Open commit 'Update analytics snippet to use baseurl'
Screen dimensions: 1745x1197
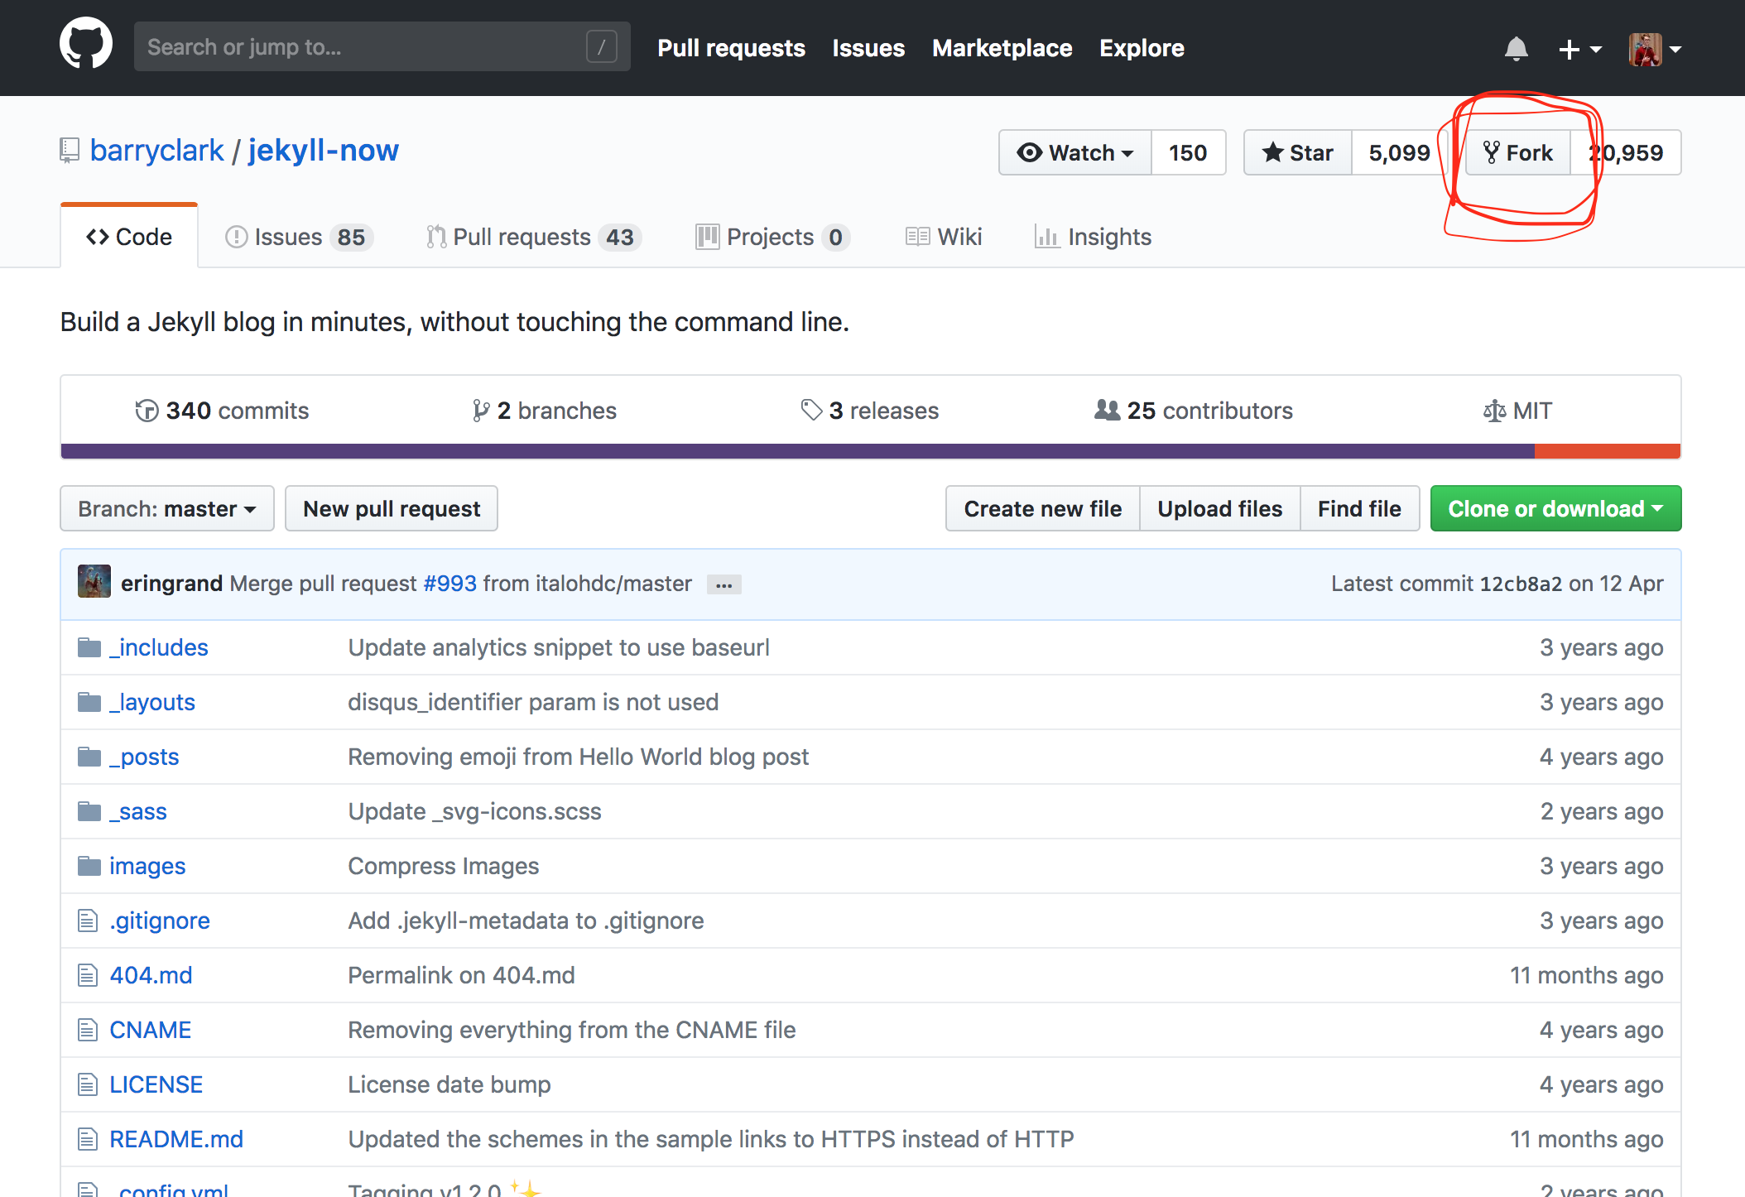[x=559, y=647]
